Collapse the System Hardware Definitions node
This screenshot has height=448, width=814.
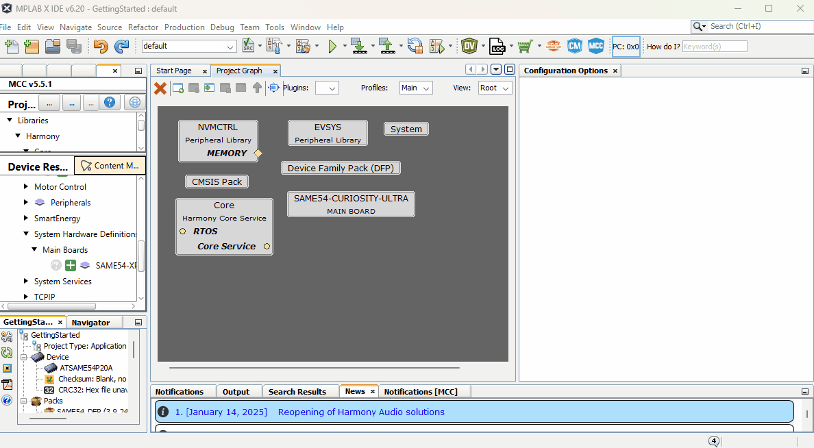point(26,234)
